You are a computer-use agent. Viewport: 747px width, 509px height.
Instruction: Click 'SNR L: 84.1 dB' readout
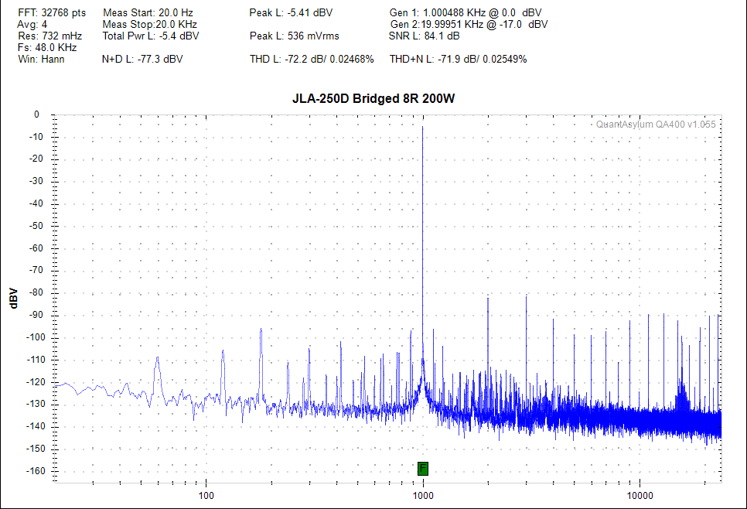pyautogui.click(x=424, y=36)
